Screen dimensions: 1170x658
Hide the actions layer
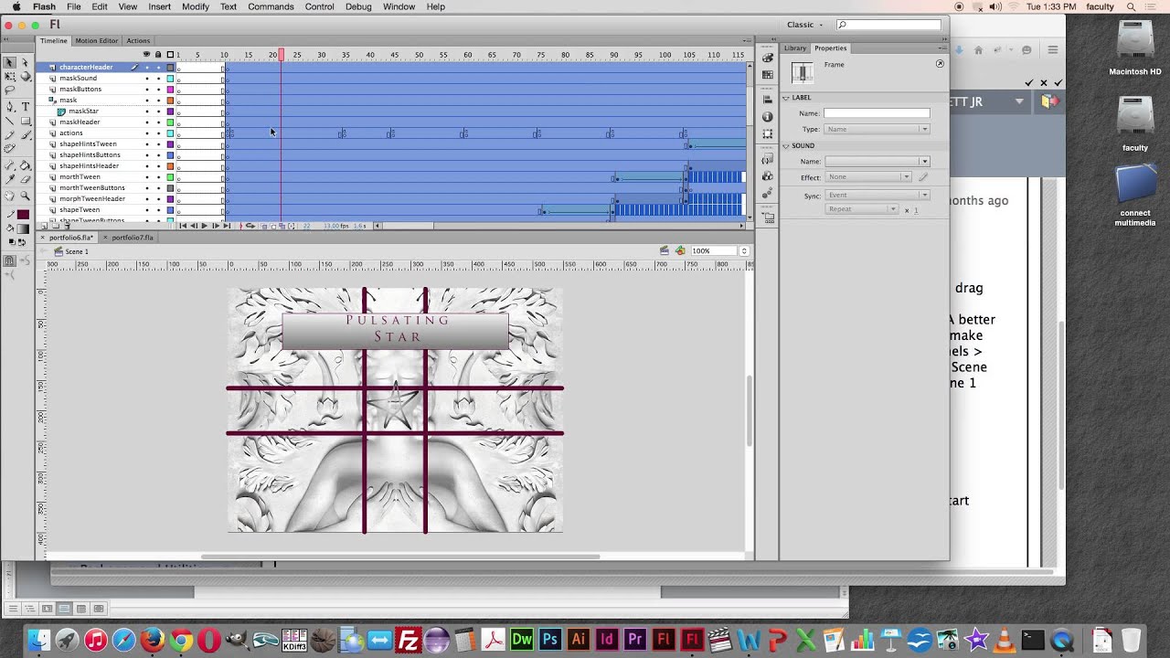point(146,133)
